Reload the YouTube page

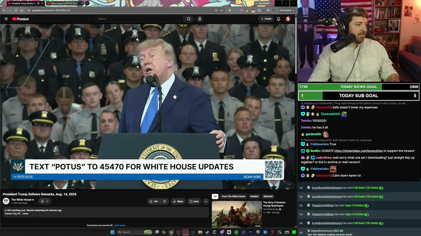(x=15, y=10)
